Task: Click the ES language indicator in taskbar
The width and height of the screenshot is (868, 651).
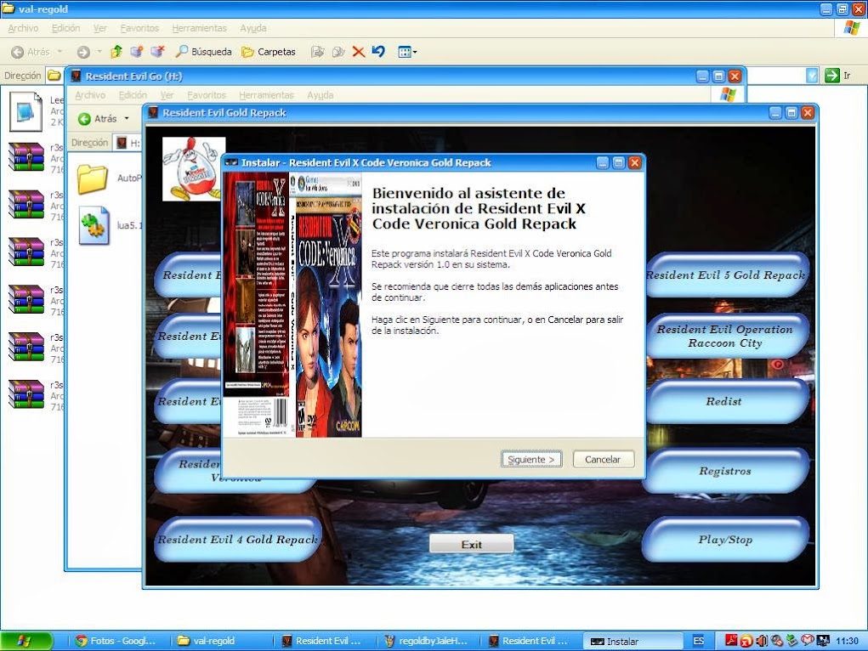Action: pyautogui.click(x=699, y=641)
